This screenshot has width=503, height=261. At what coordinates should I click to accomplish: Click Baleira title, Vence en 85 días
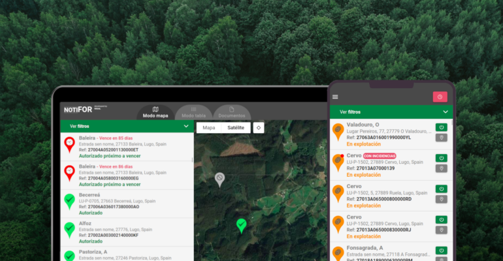106,138
